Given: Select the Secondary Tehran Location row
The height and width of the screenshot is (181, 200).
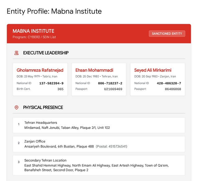Looking at the screenshot, I should point(99,165).
